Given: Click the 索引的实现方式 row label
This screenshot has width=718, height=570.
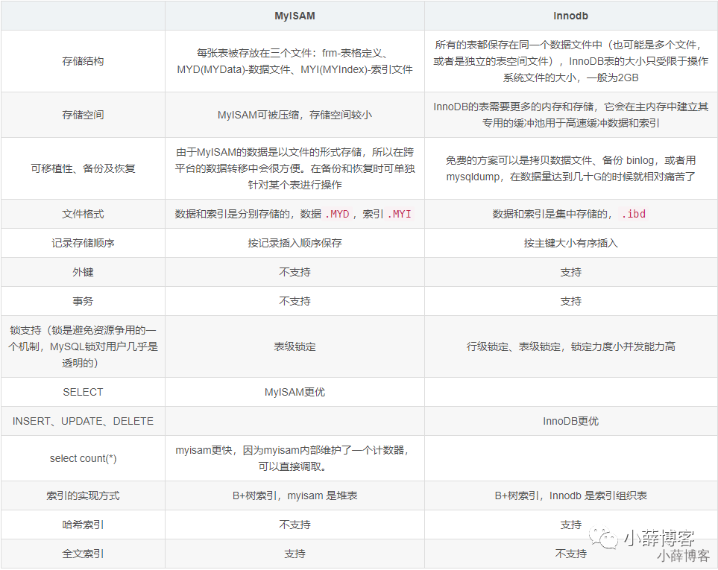Looking at the screenshot, I should 83,495.
